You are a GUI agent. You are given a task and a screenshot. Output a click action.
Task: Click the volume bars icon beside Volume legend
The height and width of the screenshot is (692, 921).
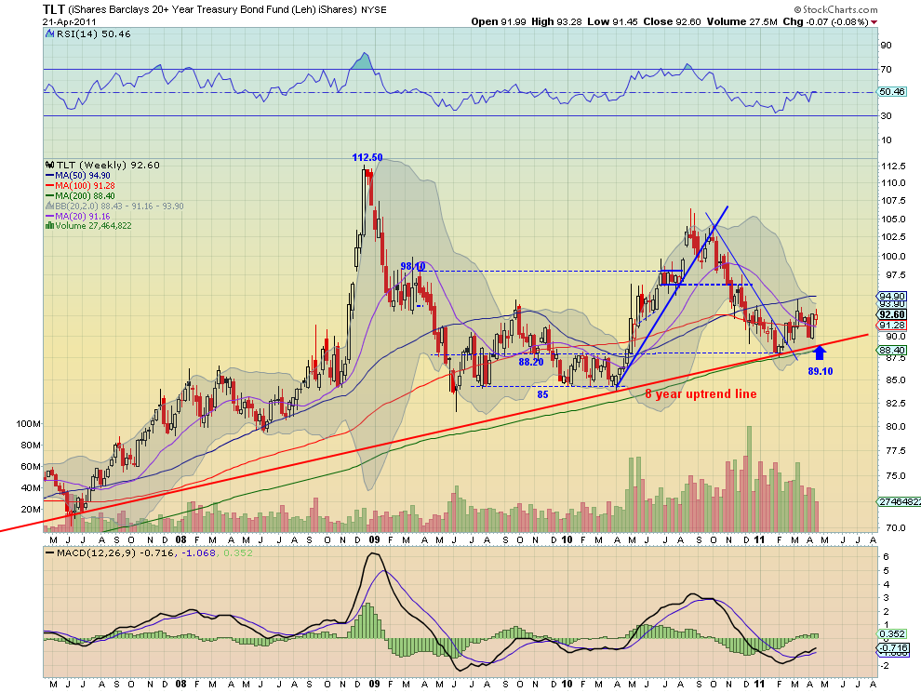(50, 226)
